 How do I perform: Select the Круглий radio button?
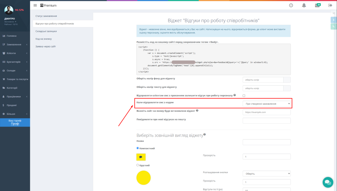pyautogui.click(x=138, y=165)
